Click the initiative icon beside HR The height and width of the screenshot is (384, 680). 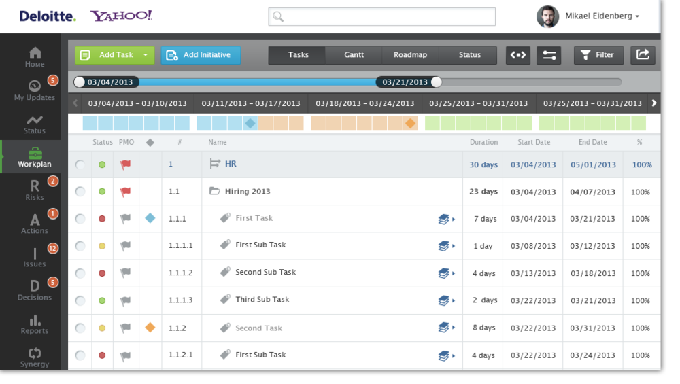215,163
